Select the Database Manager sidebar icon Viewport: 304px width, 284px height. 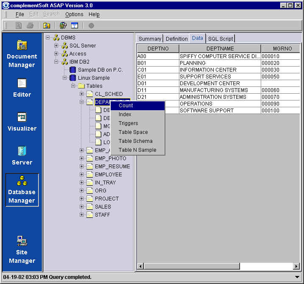pyautogui.click(x=22, y=190)
